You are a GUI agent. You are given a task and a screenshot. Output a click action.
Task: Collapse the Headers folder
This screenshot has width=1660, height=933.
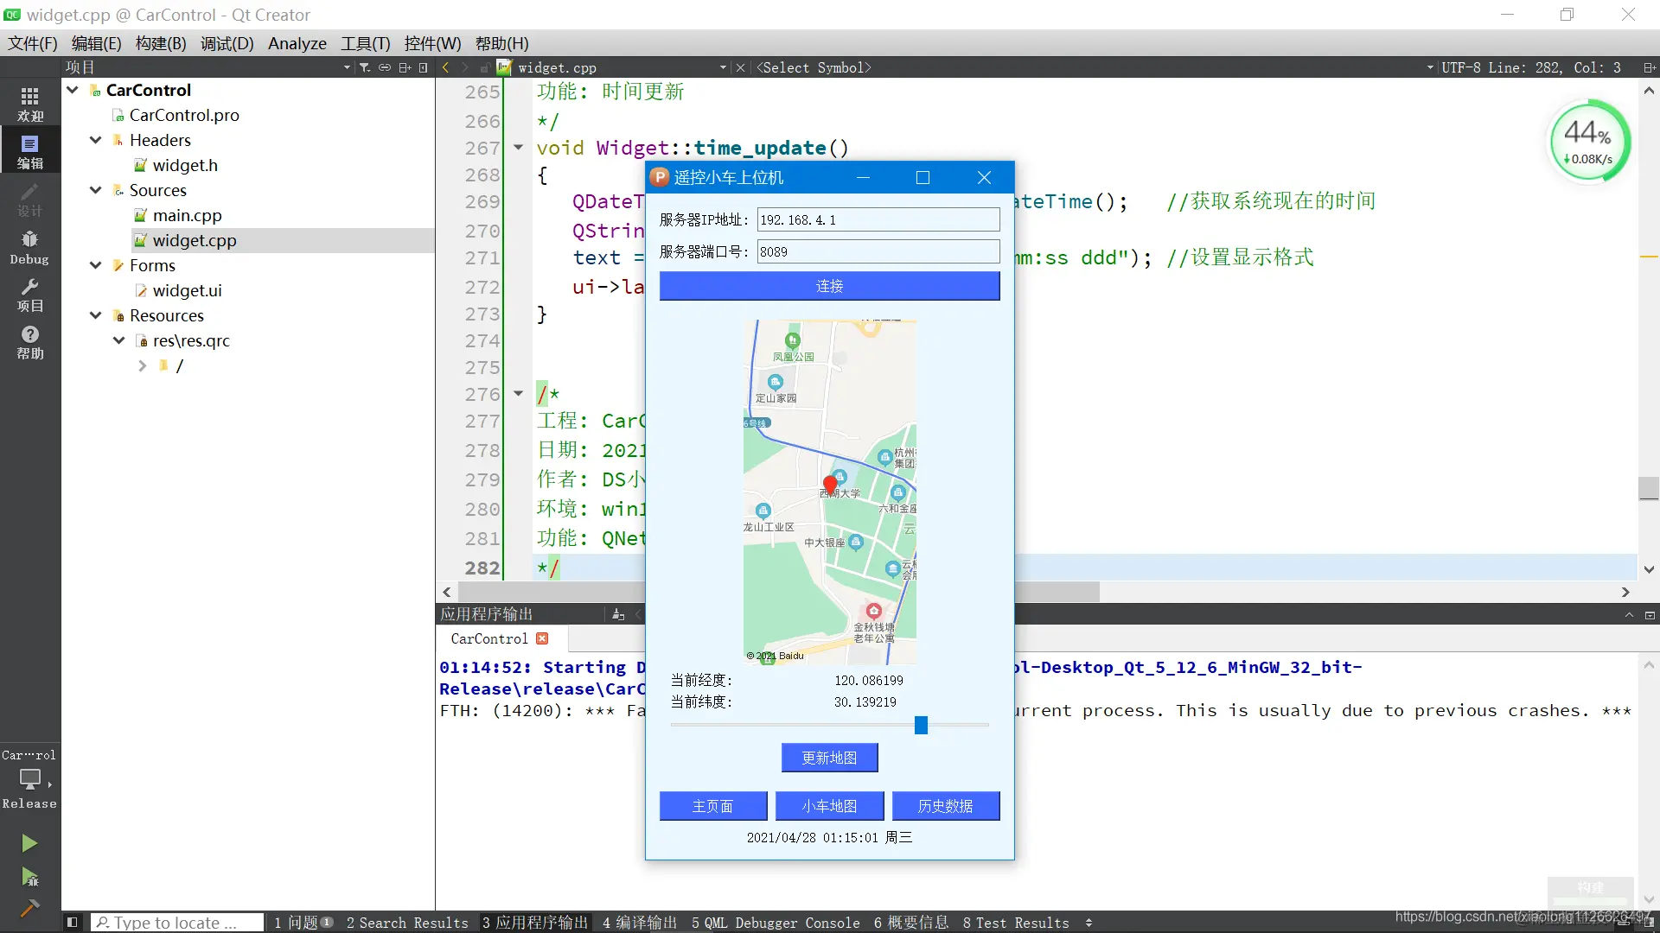tap(96, 140)
